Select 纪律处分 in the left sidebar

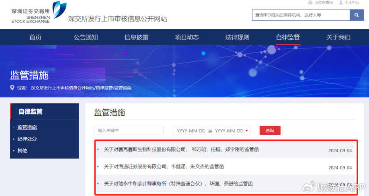(27, 139)
